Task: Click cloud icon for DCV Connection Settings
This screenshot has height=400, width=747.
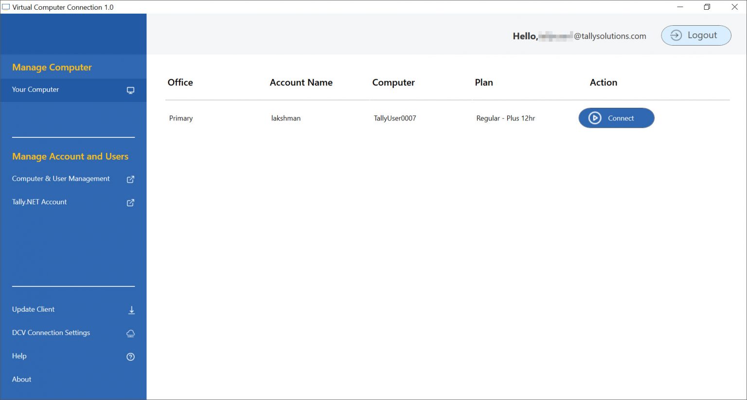Action: tap(130, 333)
